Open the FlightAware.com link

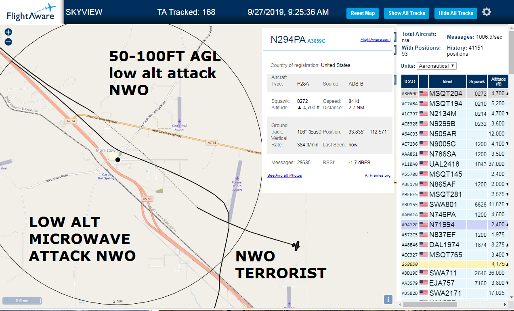(x=376, y=40)
